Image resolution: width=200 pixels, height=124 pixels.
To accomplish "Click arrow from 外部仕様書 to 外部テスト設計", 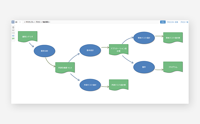I will (75, 77).
